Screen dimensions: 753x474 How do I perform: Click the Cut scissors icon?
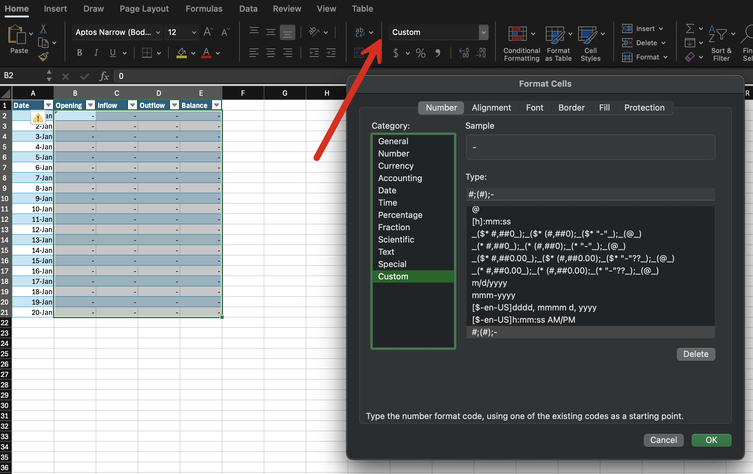pos(43,29)
